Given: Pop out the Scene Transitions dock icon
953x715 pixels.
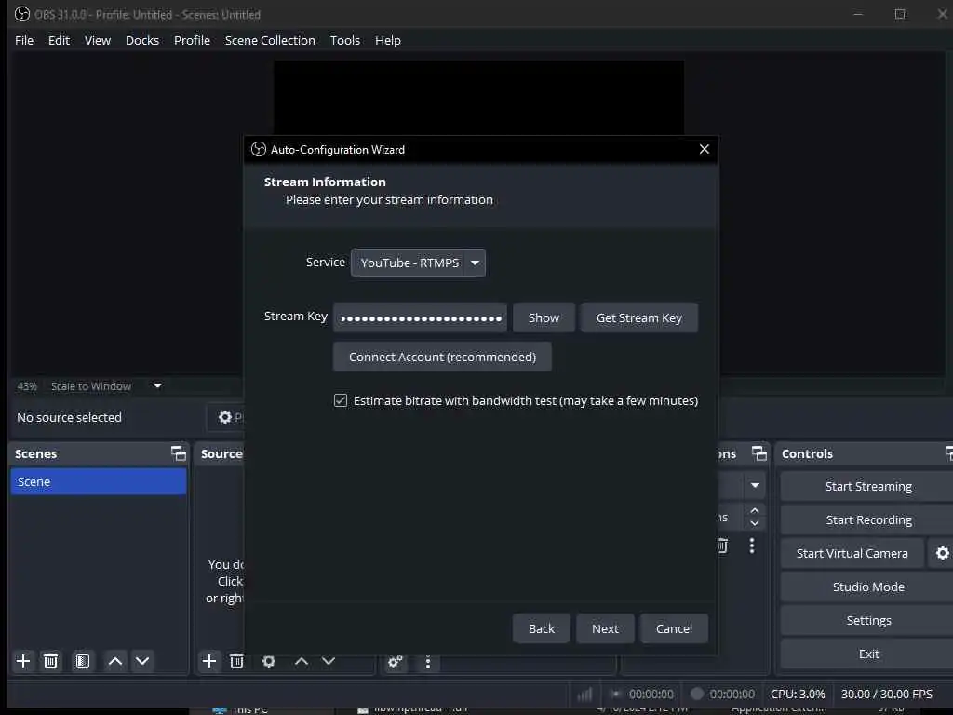Looking at the screenshot, I should click(x=759, y=453).
